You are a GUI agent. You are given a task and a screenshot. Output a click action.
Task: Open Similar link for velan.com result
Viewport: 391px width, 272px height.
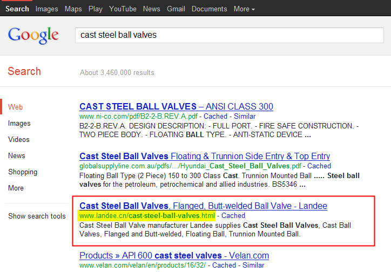(x=253, y=266)
